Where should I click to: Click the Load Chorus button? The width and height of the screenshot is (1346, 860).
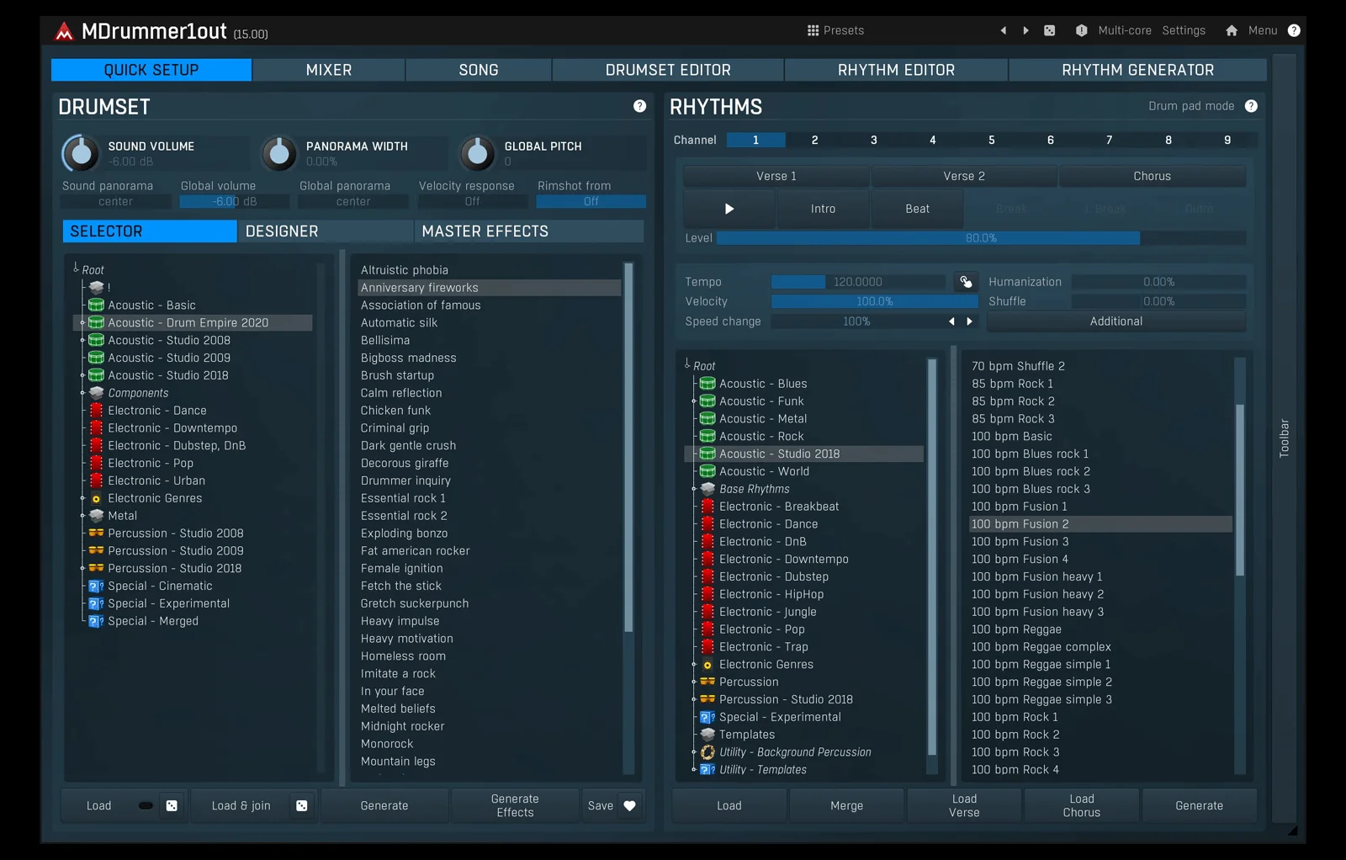click(x=1081, y=805)
